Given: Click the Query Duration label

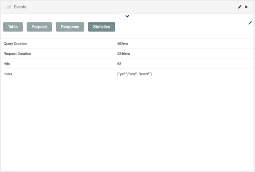Looking at the screenshot, I should coord(15,44).
